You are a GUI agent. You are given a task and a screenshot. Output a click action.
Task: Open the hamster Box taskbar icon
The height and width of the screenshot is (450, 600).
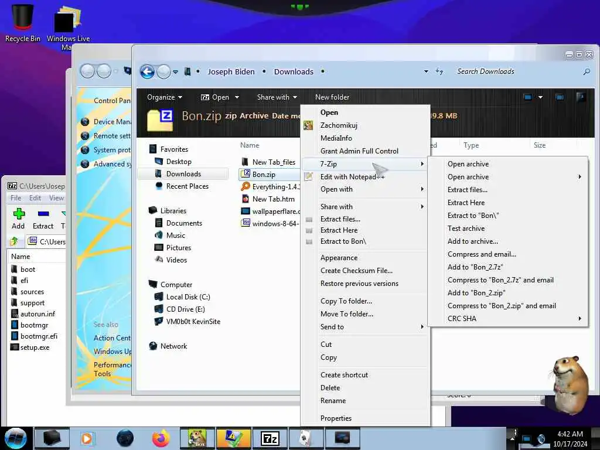tap(197, 438)
